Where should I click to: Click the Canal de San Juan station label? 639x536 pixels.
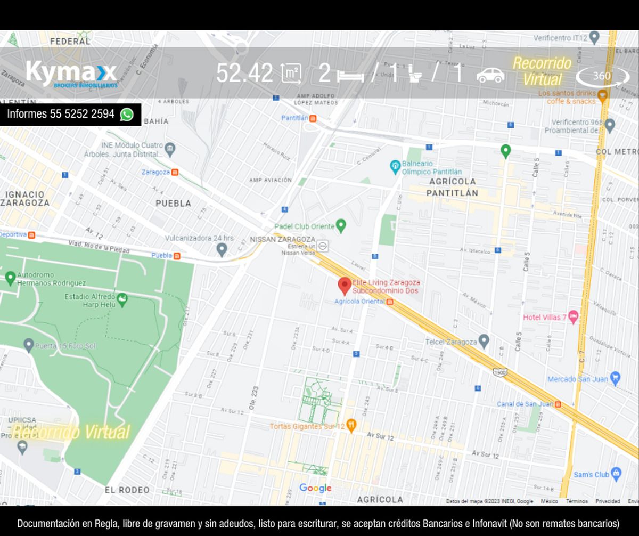525,404
